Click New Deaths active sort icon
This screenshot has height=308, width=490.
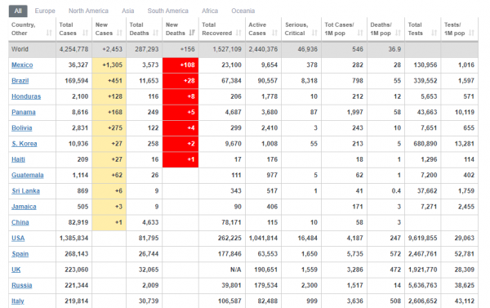tap(192, 33)
